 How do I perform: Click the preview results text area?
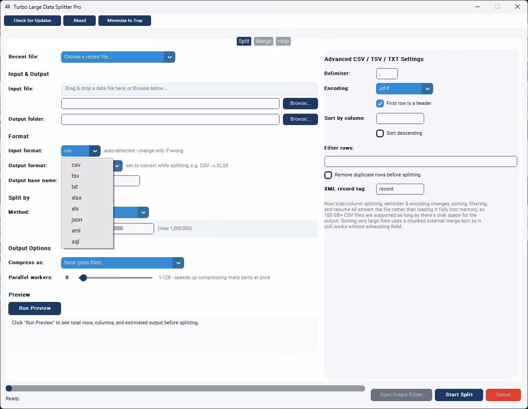(163, 335)
